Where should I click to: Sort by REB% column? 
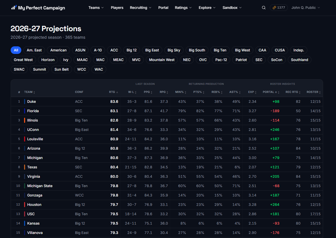tap(217, 92)
